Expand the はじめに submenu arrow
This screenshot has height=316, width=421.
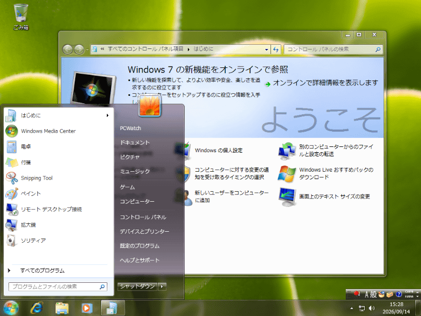tap(107, 115)
